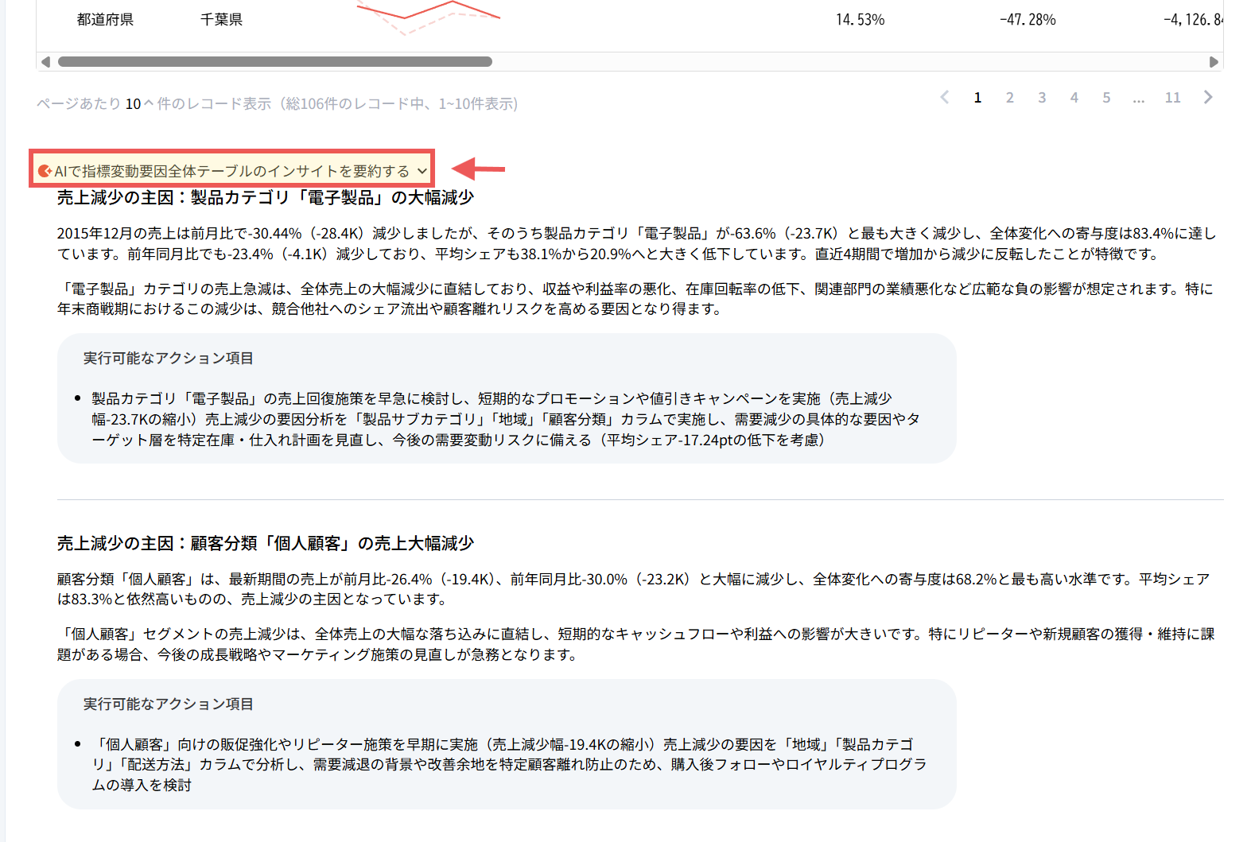Jump to the last page 11

(1172, 97)
